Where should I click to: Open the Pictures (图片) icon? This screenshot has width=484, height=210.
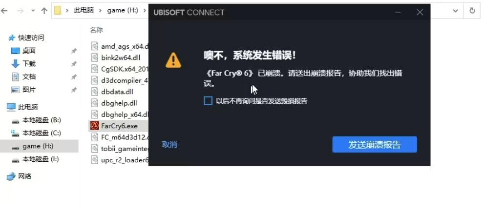[x=16, y=90]
